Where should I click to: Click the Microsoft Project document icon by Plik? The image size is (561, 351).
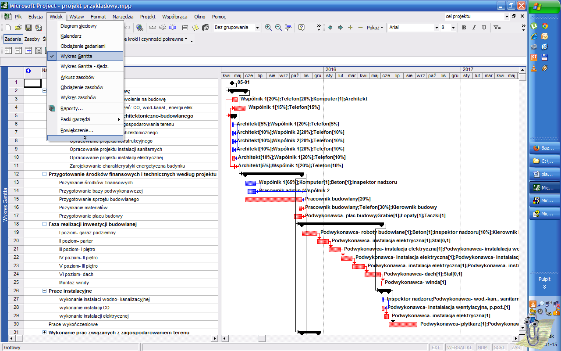coord(7,17)
